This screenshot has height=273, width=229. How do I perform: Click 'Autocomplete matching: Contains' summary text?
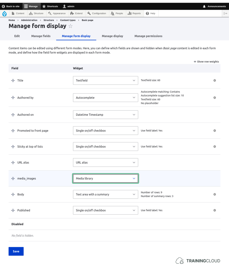160,92
